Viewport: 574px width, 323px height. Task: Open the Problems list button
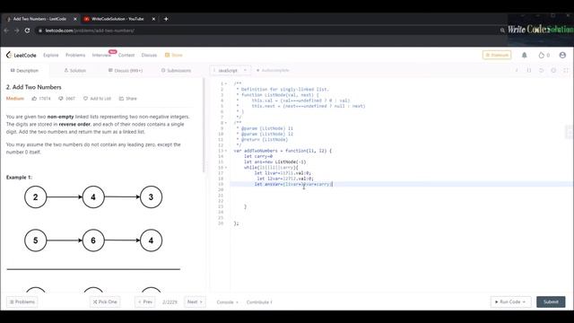click(x=22, y=301)
